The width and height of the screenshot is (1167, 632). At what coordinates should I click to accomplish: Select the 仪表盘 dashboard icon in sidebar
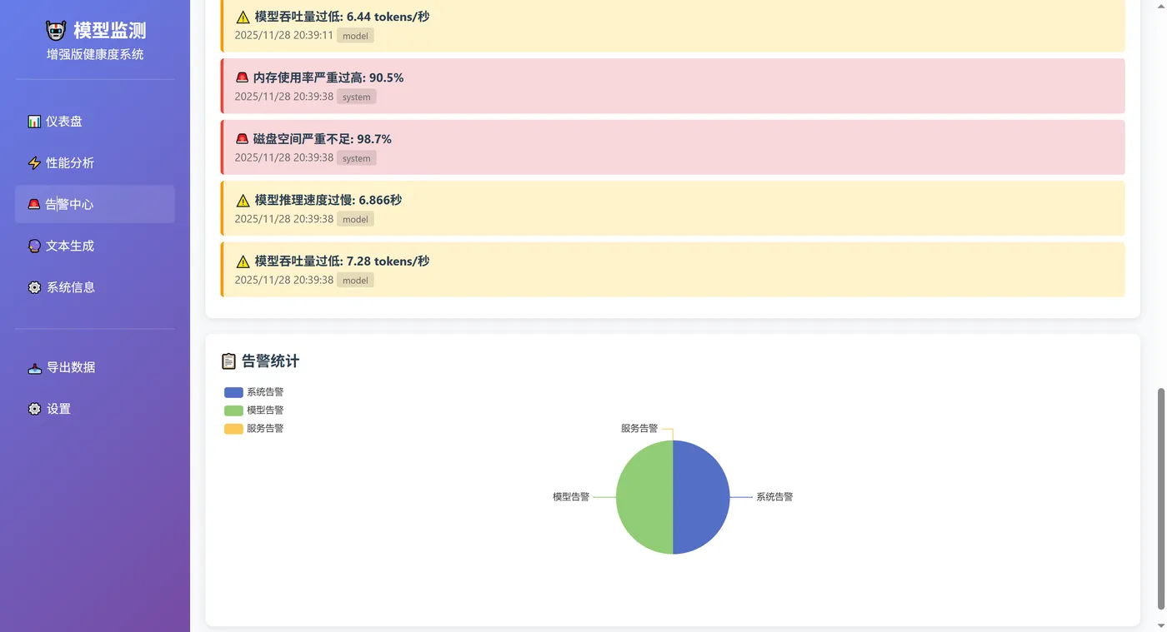point(34,121)
